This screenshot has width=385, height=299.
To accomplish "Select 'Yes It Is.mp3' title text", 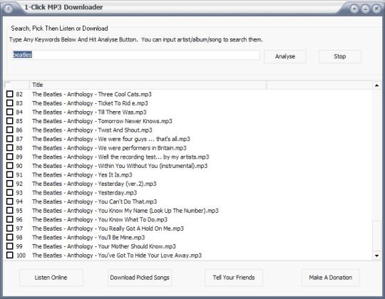I will click(x=115, y=174).
